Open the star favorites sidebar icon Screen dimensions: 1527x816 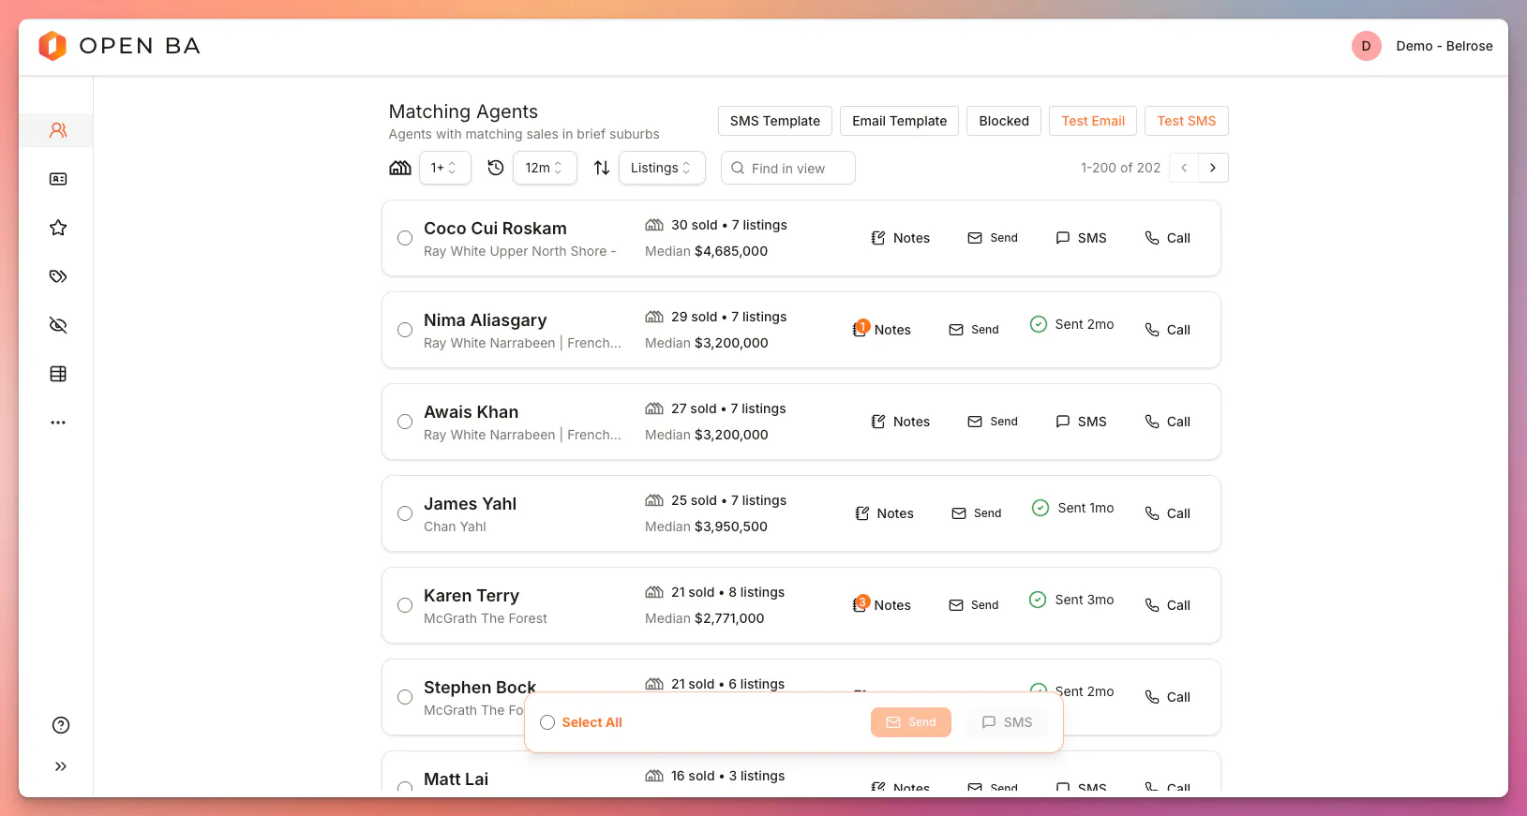[58, 228]
